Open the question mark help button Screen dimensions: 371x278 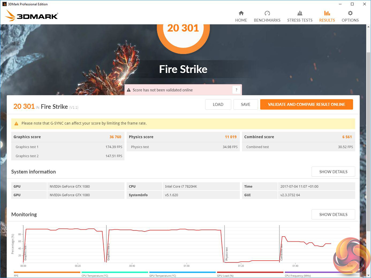tap(236, 90)
